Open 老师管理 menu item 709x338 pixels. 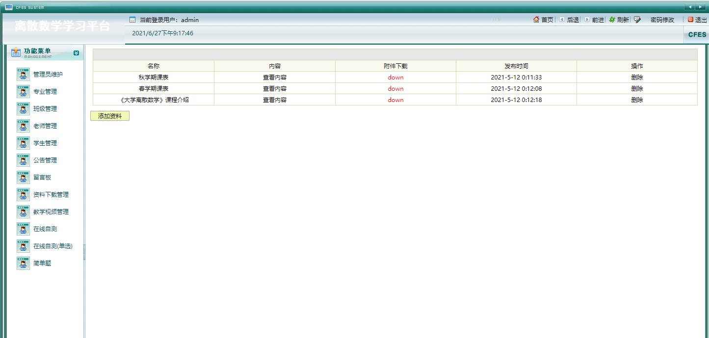(45, 126)
